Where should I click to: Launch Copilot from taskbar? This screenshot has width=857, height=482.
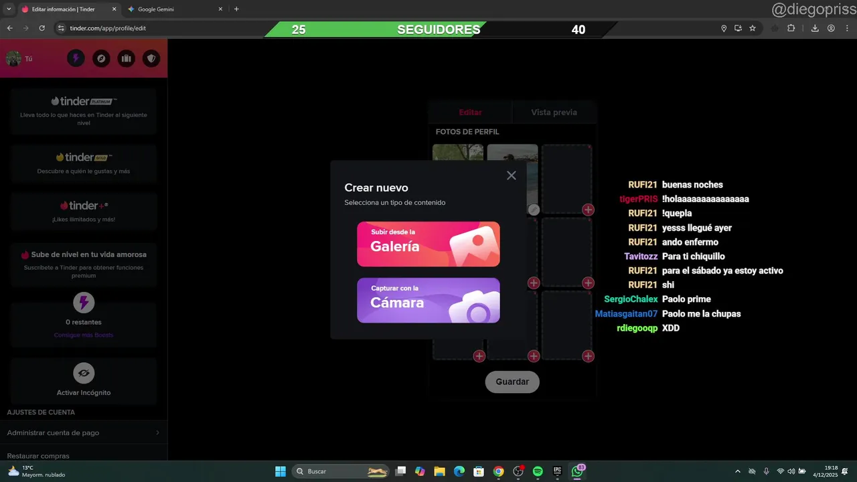pyautogui.click(x=420, y=471)
